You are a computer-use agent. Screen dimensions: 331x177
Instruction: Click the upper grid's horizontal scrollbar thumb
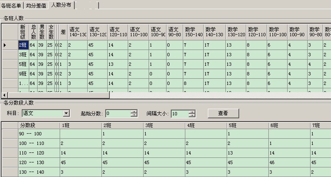click(58, 95)
